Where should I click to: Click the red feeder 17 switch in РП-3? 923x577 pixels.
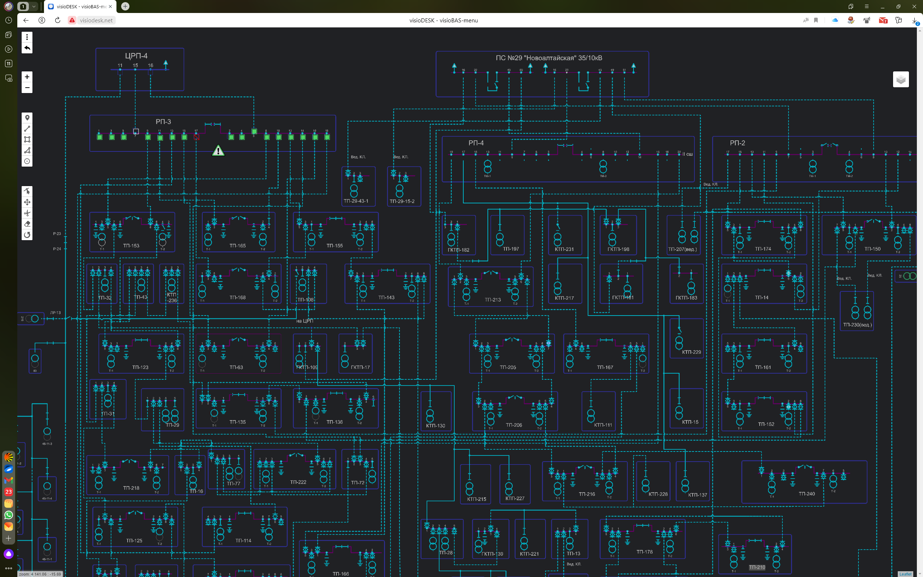[x=196, y=137]
